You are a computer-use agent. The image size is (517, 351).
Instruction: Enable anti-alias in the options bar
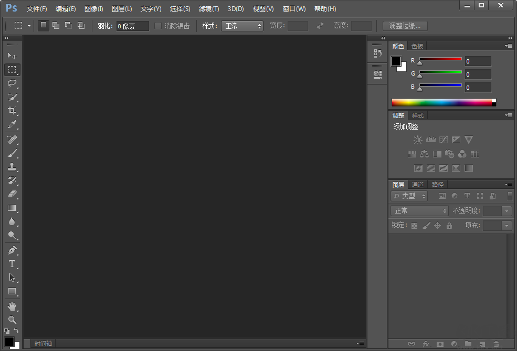coord(159,25)
